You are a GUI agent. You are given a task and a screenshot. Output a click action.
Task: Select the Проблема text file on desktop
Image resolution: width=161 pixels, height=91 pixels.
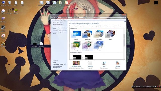tap(41, 45)
